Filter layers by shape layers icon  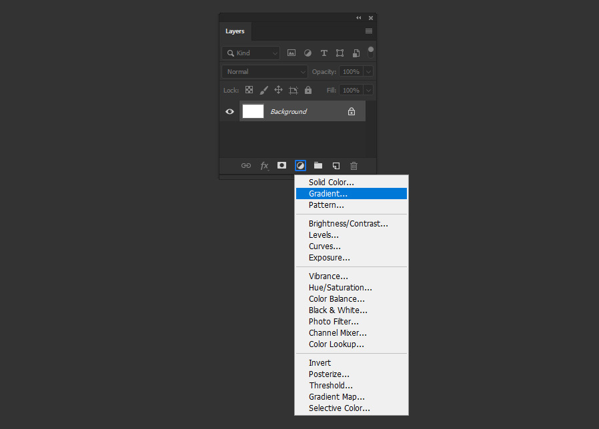click(x=340, y=53)
